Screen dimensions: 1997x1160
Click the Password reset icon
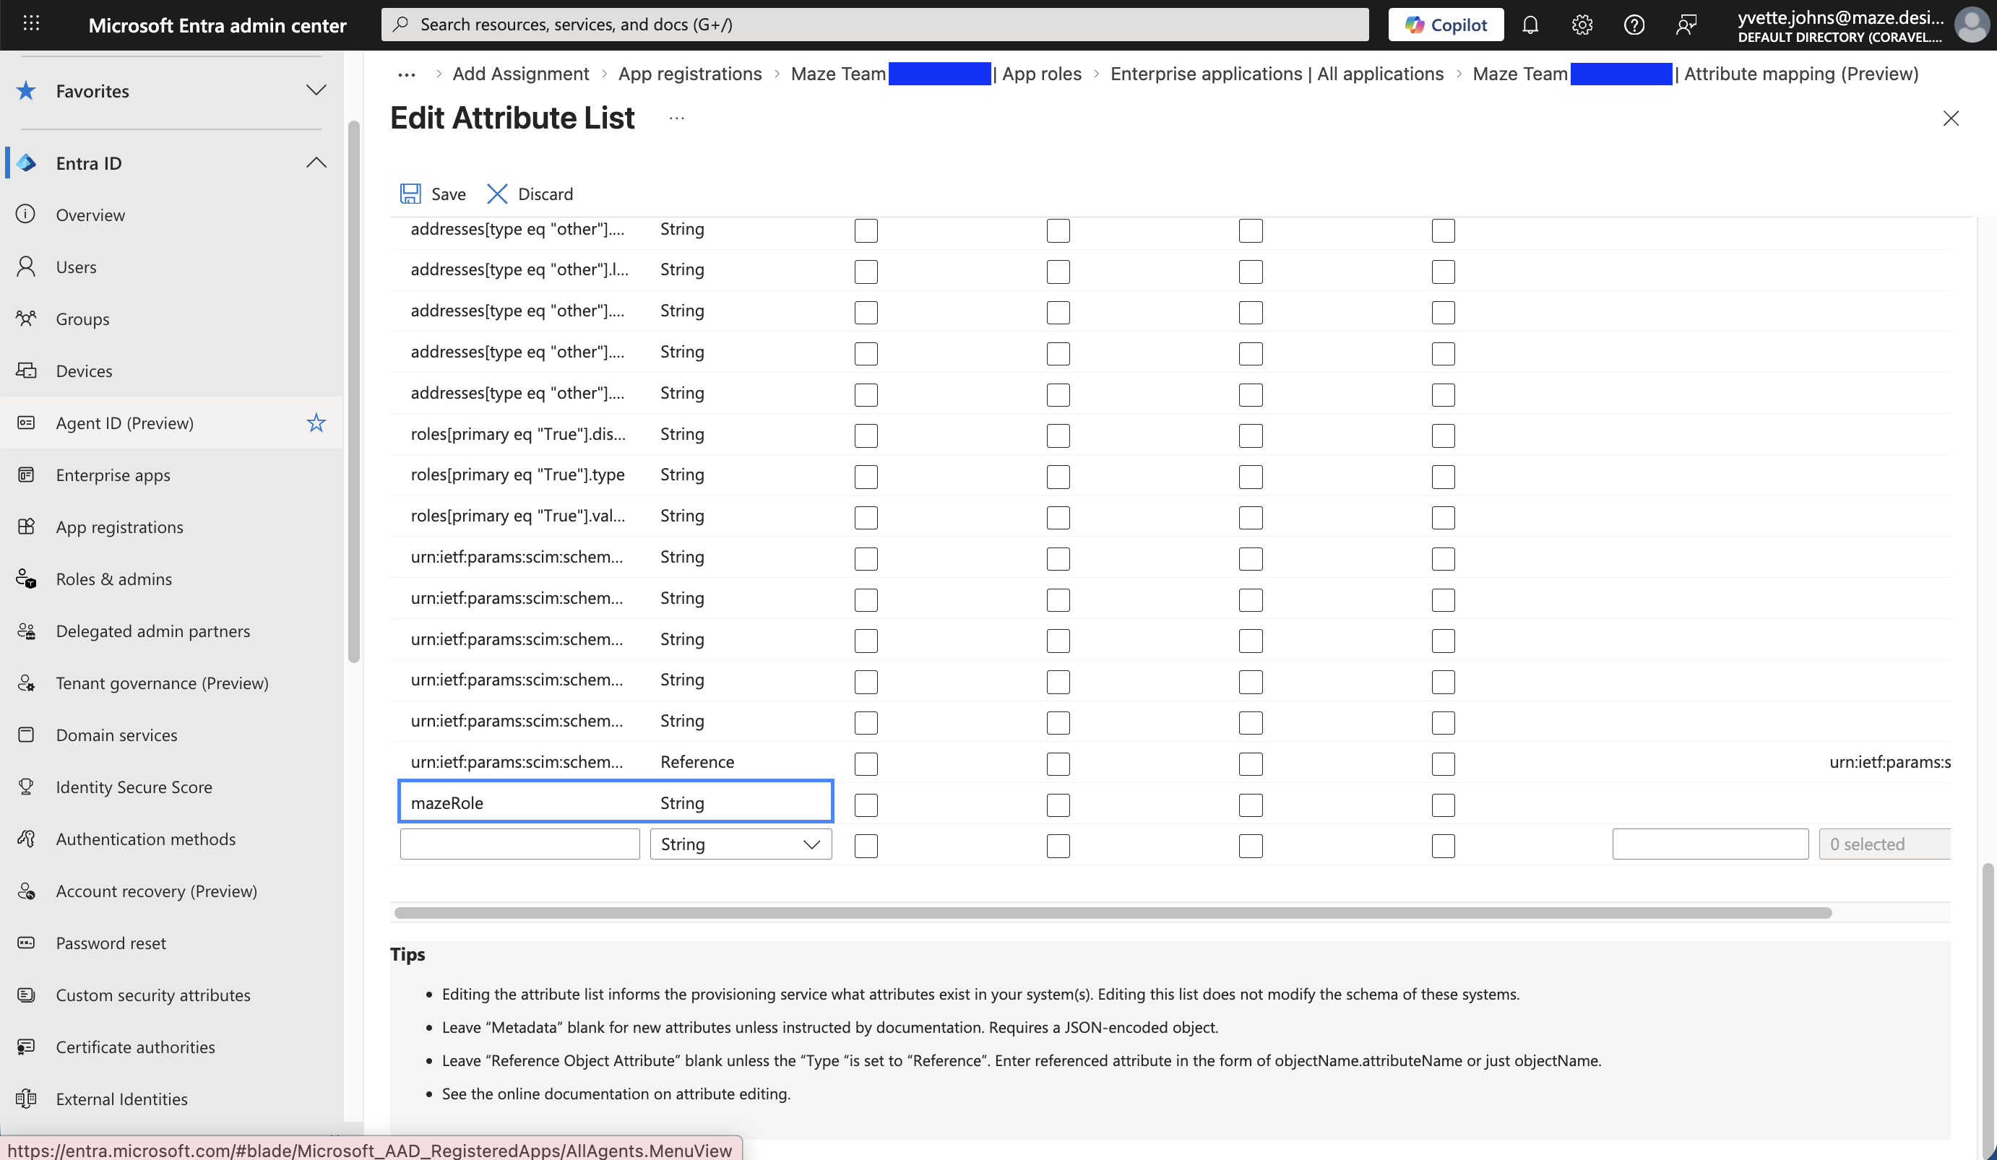coord(26,943)
